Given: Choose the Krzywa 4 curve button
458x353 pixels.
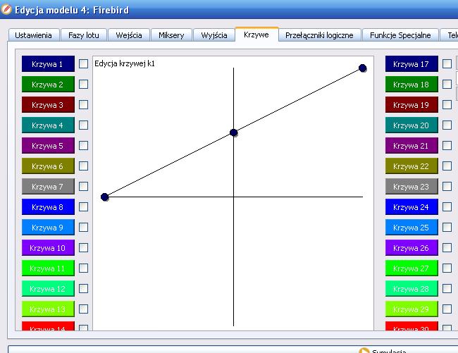Looking at the screenshot, I should [48, 125].
